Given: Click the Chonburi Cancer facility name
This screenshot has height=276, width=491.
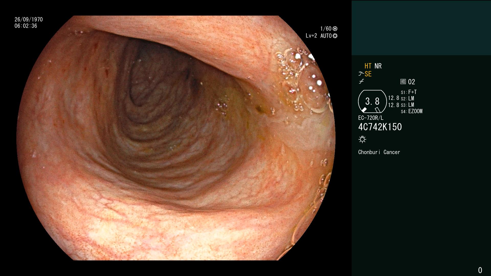Looking at the screenshot, I should 379,152.
